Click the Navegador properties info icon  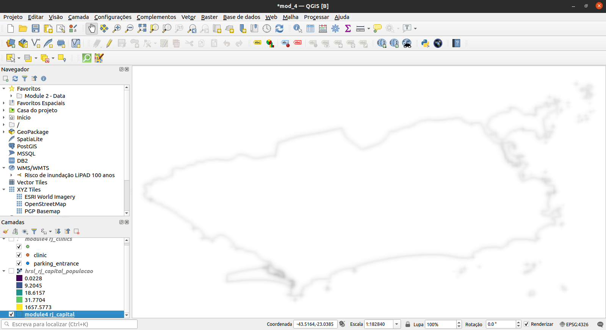[x=44, y=79]
